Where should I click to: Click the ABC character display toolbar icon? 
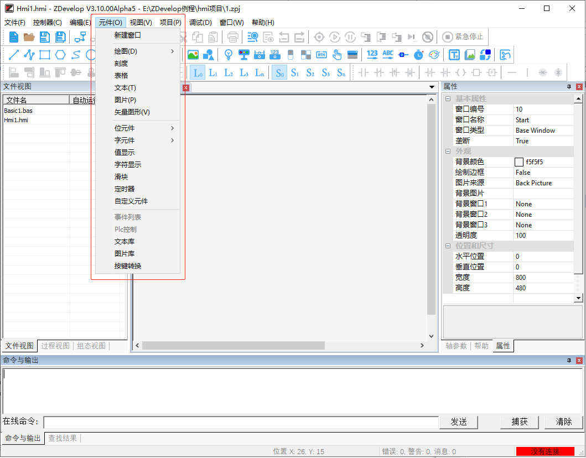387,55
